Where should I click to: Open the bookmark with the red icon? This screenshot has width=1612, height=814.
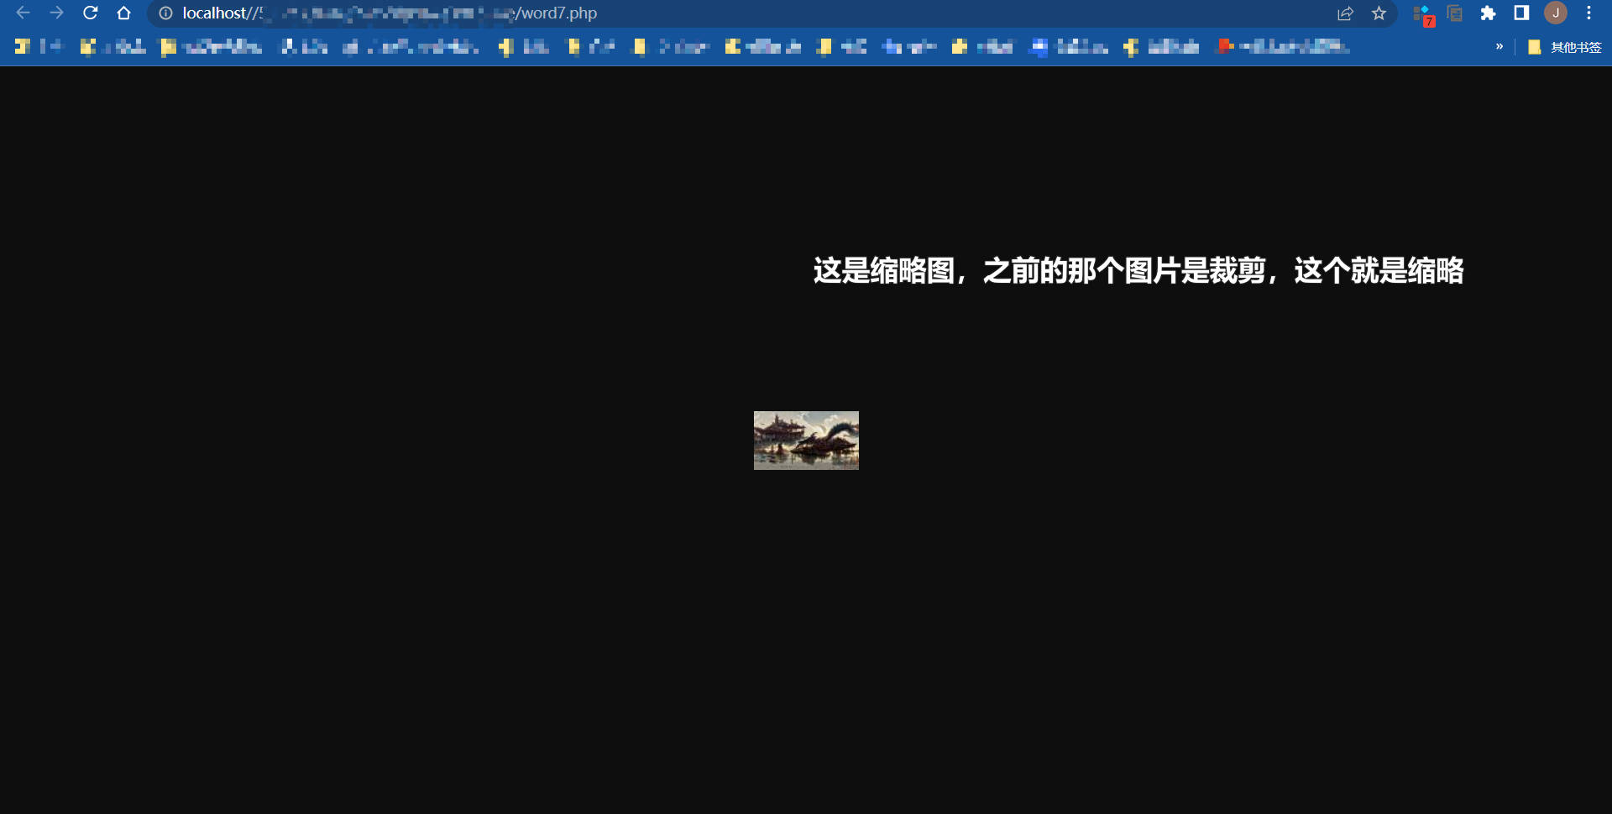[1283, 47]
